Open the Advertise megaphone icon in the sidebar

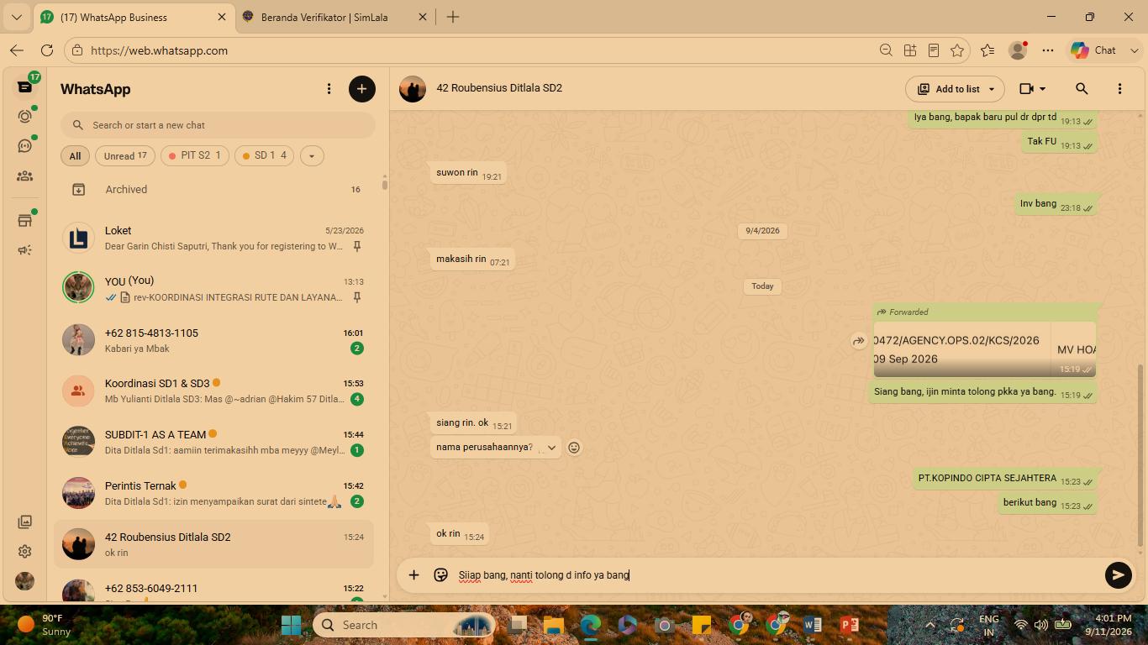point(25,250)
